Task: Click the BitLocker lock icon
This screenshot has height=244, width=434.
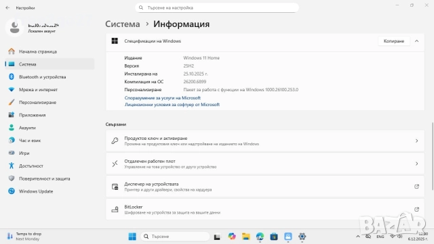Action: [115, 210]
